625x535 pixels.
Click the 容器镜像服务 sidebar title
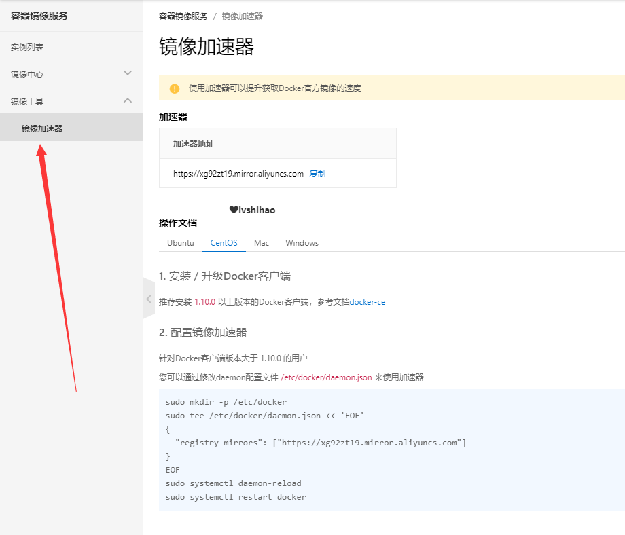(x=39, y=16)
